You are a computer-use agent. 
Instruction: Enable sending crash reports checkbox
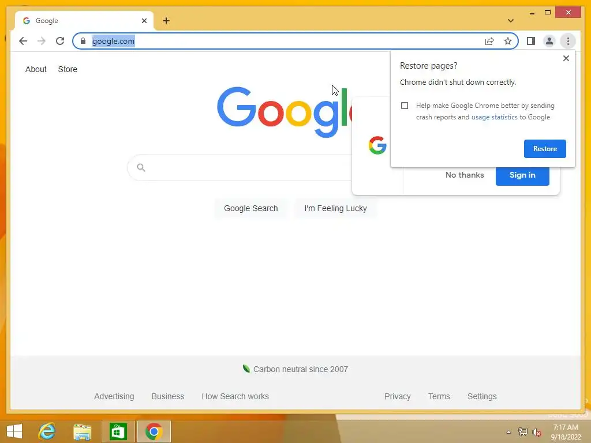pyautogui.click(x=405, y=106)
